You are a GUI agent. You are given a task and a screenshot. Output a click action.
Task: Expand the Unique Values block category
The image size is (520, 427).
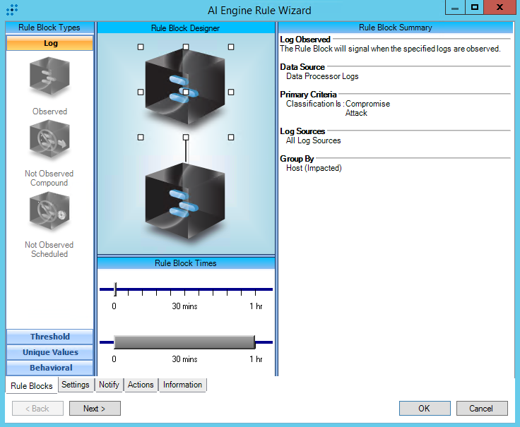click(49, 352)
